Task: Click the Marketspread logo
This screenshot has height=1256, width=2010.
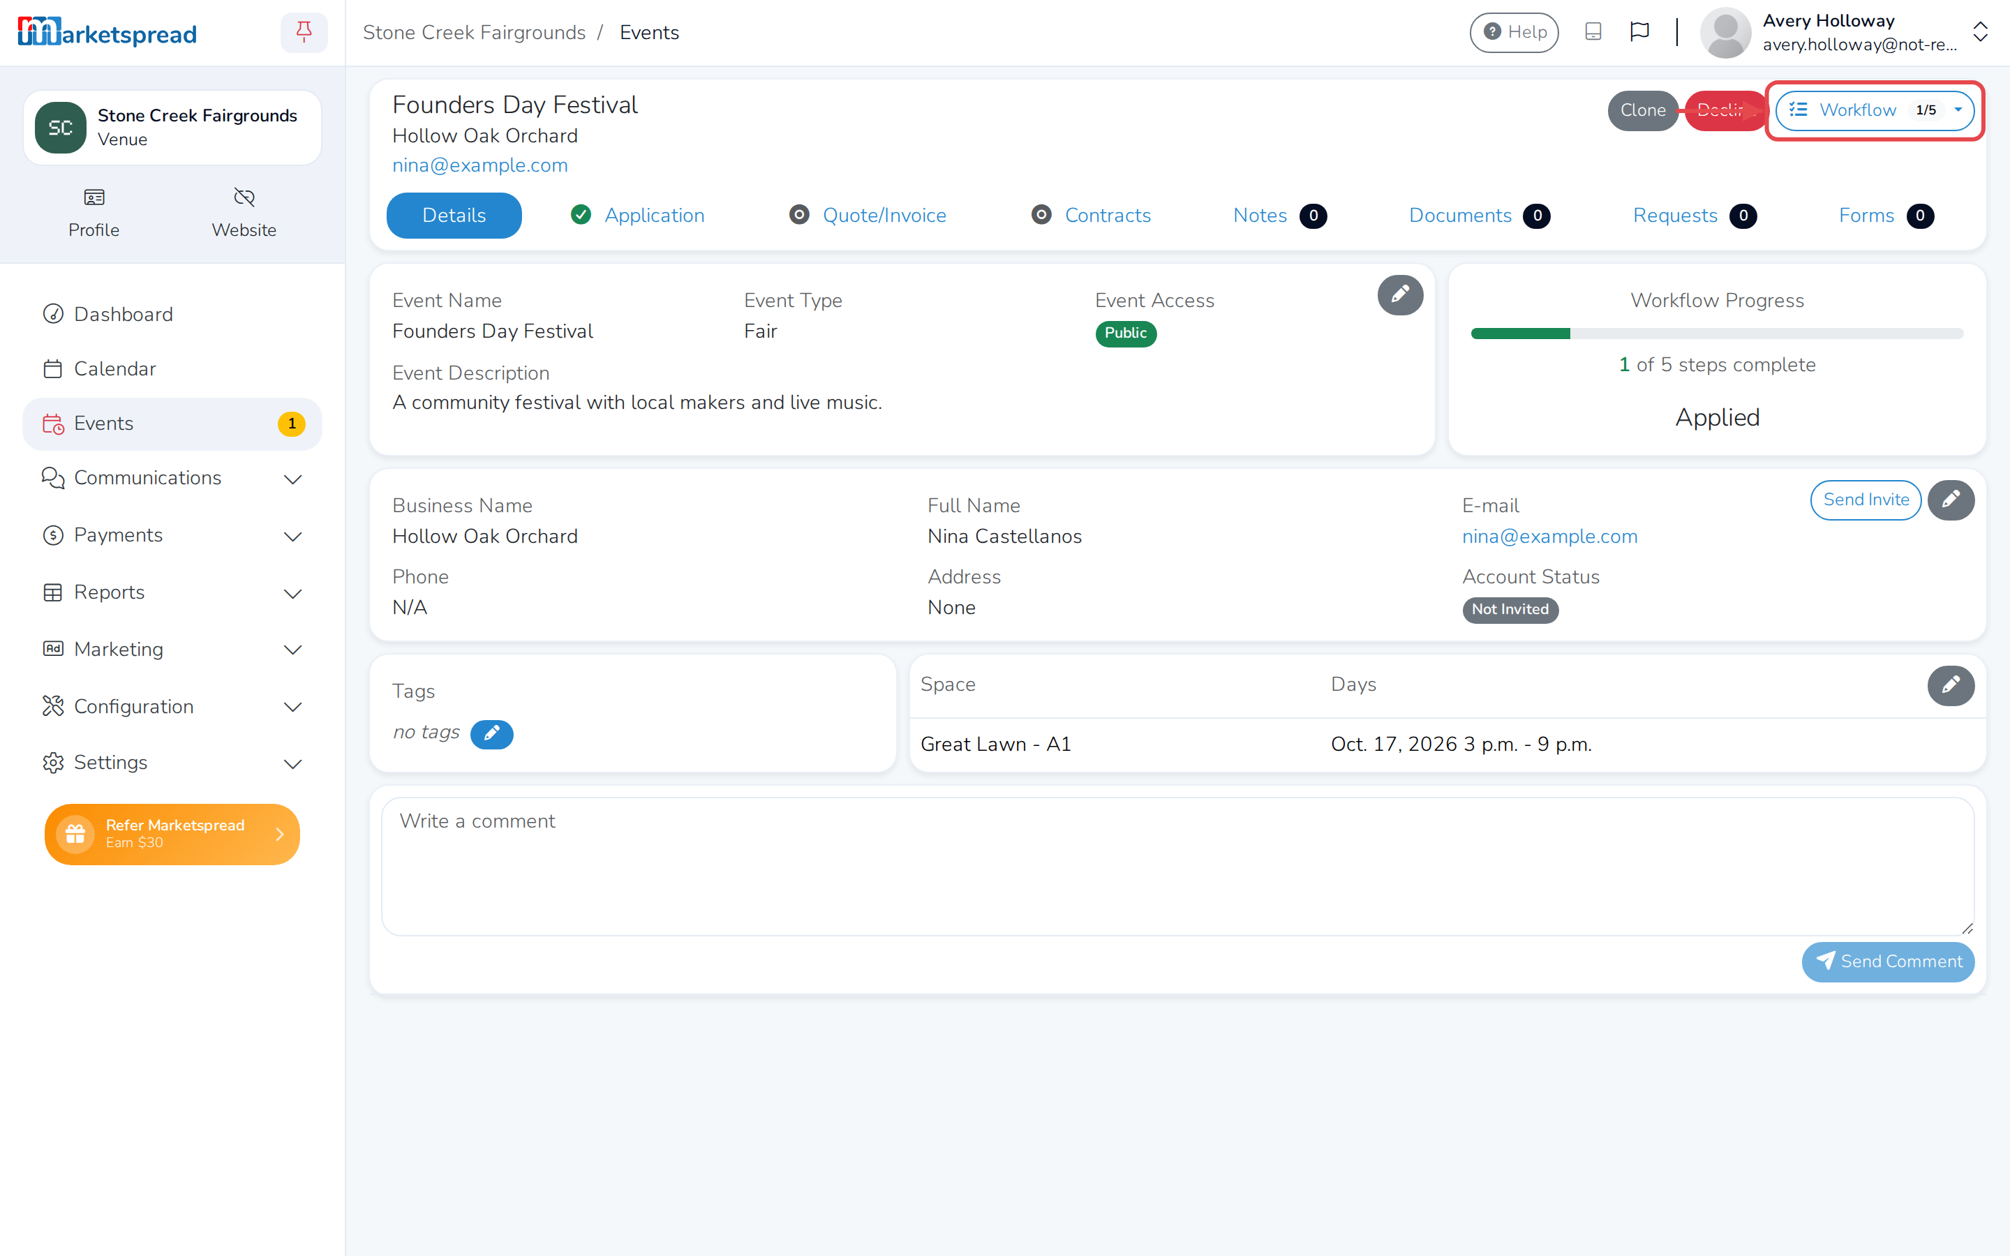Action: coord(107,32)
